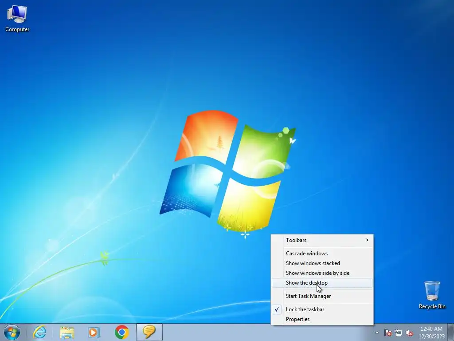Open the clock showing 12:40 AM
This screenshot has height=341, width=454.
(x=431, y=333)
